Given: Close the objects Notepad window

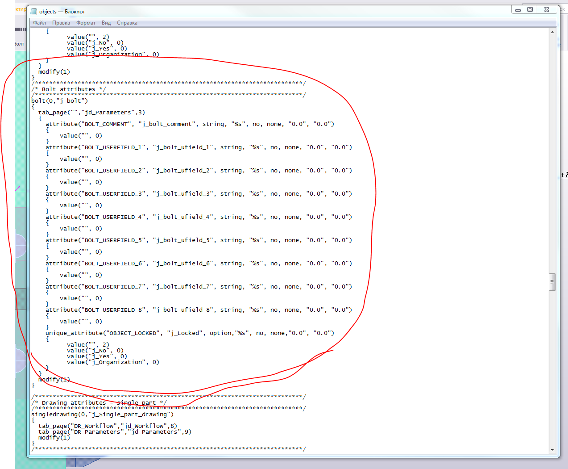Looking at the screenshot, I should (x=547, y=10).
